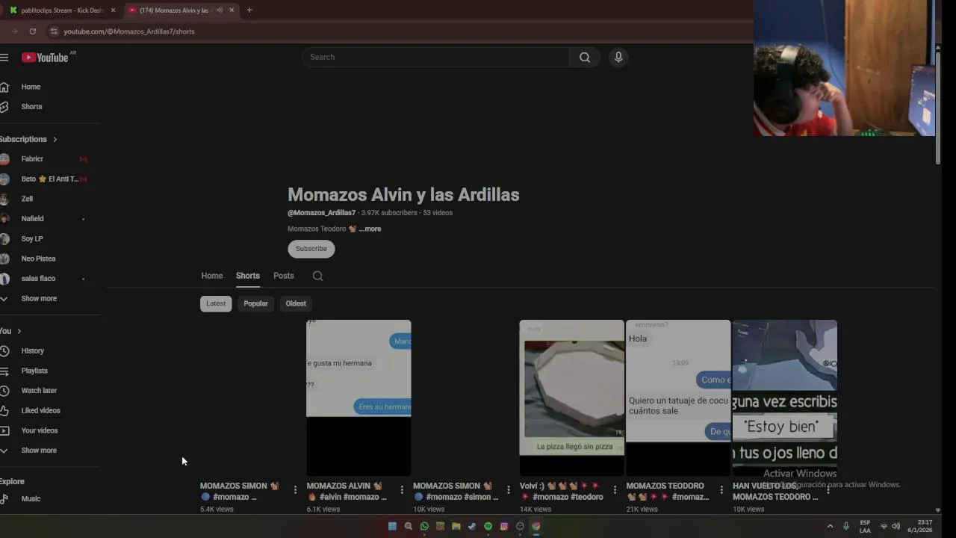Close the pablitoclips Stream tab
Image resolution: width=956 pixels, height=538 pixels.
tap(113, 10)
